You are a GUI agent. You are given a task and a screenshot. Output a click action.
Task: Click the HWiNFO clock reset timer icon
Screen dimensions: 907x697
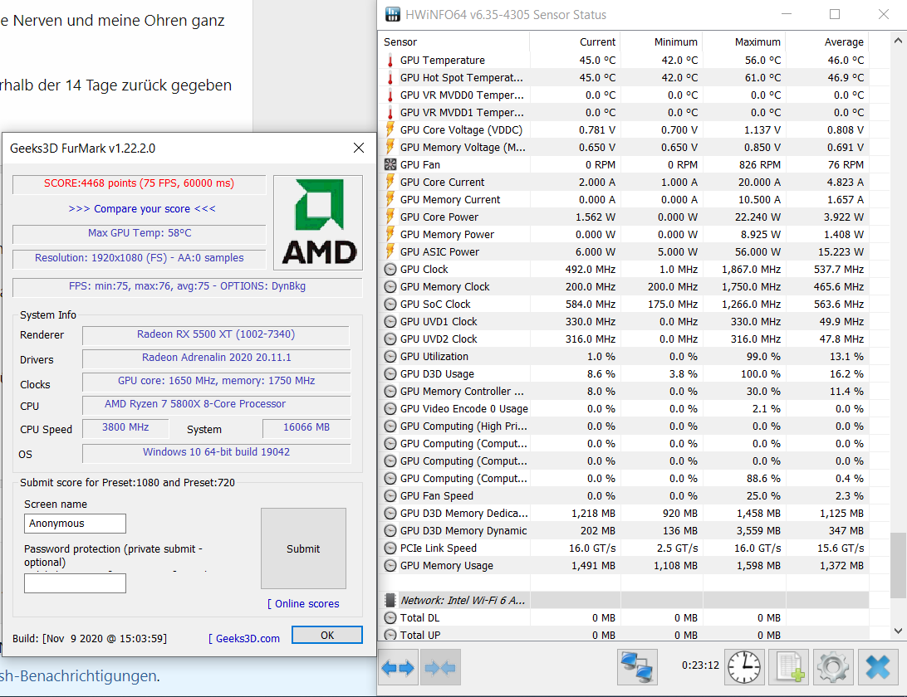pyautogui.click(x=744, y=667)
